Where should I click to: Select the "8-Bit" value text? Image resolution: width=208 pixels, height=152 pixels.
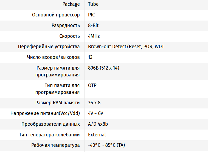point(93,25)
